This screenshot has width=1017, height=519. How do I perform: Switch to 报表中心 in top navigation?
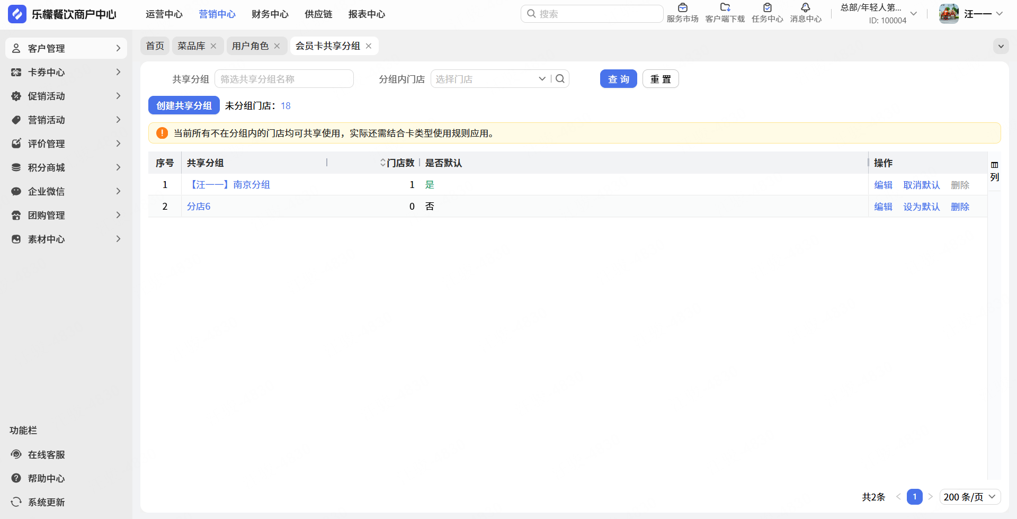367,14
